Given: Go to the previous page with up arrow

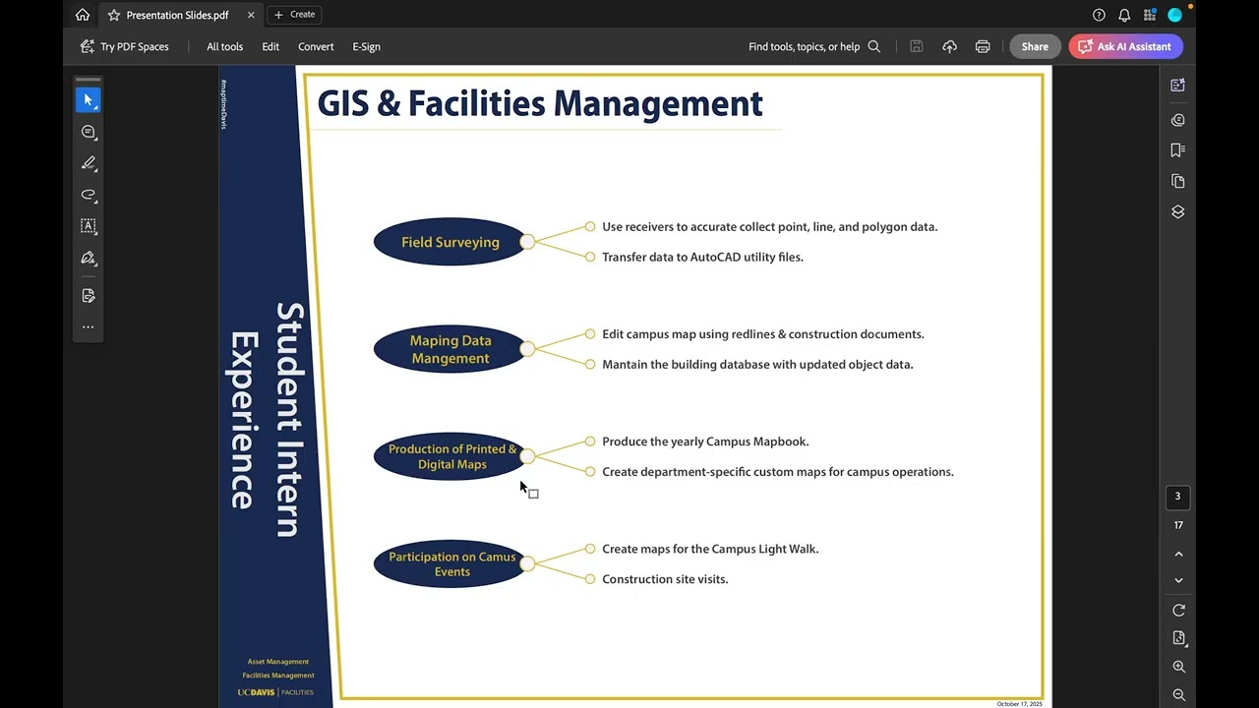Looking at the screenshot, I should click(x=1178, y=555).
